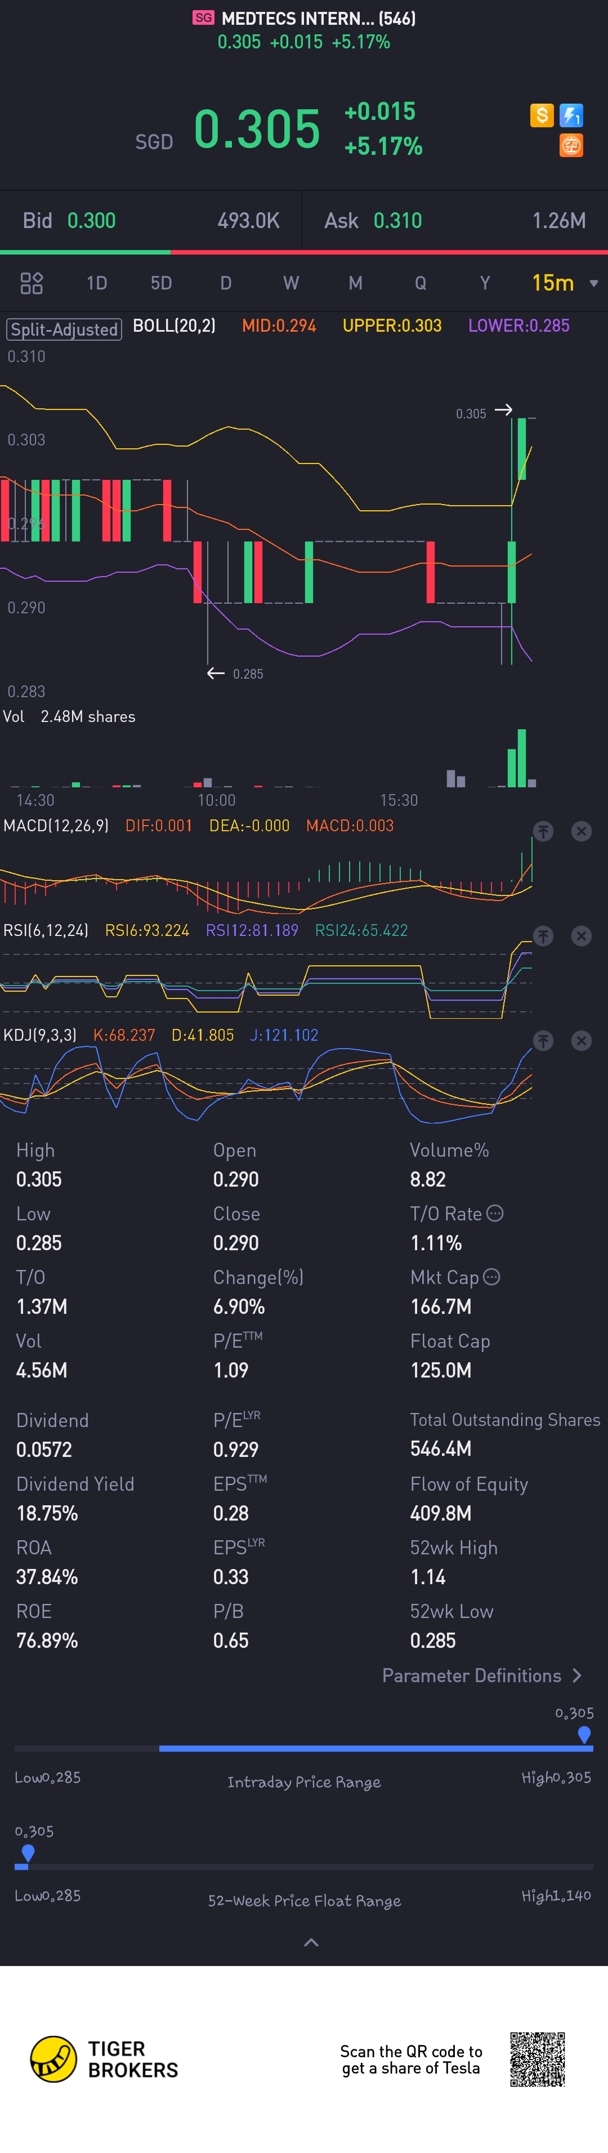Viewport: 608px width, 2153px height.
Task: Tap the Vol 2.48M shares label
Action: click(x=69, y=716)
